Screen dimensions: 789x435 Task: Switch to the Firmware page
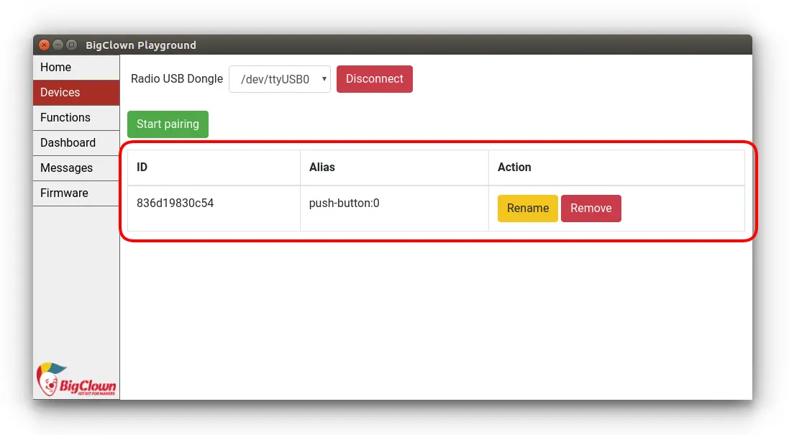(76, 193)
